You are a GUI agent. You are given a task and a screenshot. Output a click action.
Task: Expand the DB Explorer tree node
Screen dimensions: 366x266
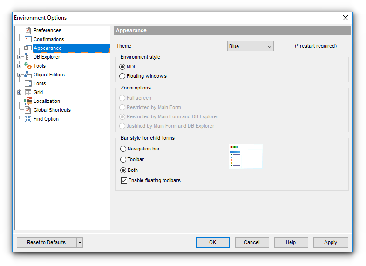tap(19, 57)
